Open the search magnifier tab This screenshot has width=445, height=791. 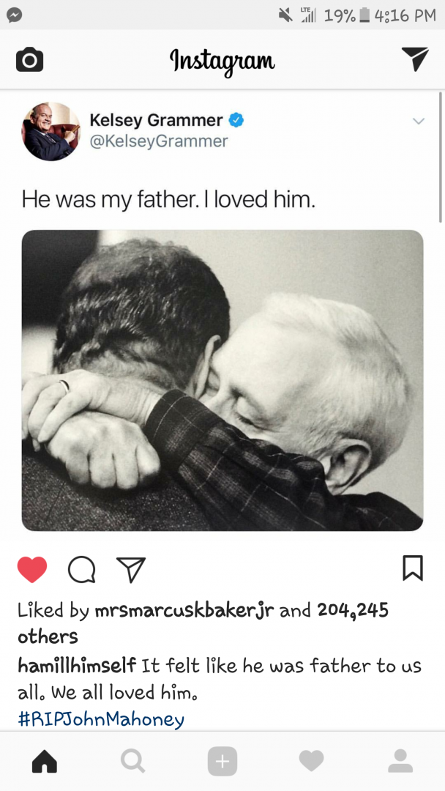click(x=133, y=761)
